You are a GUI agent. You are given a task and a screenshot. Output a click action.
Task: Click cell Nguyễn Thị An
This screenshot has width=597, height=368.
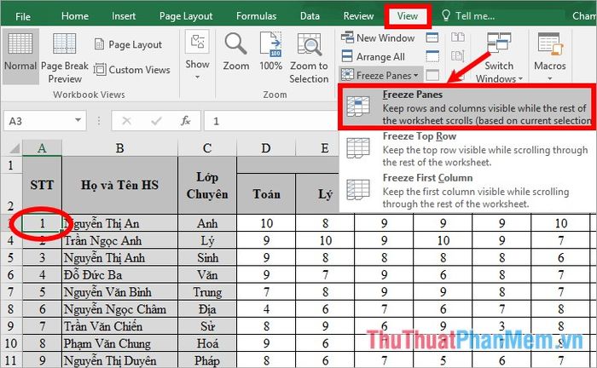point(119,223)
